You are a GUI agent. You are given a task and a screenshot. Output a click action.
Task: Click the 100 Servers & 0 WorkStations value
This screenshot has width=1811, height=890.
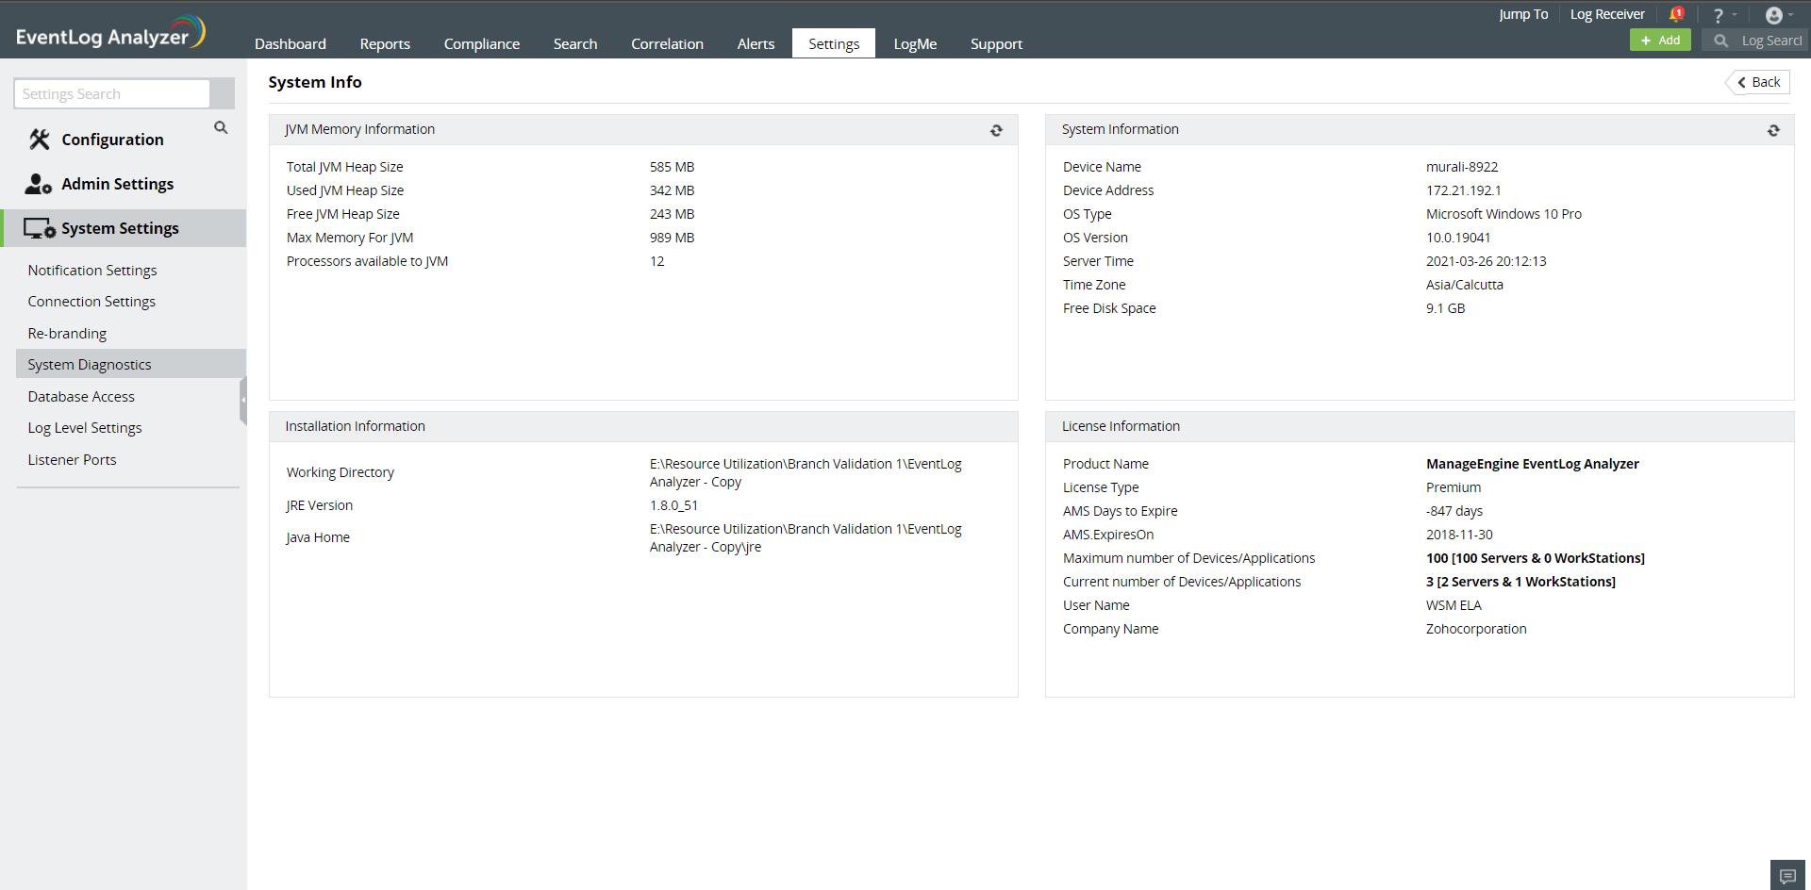point(1535,558)
